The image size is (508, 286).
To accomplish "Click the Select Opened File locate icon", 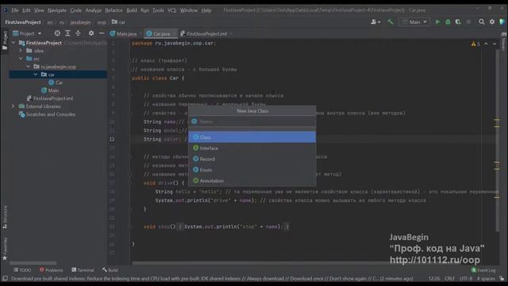I will [x=57, y=33].
